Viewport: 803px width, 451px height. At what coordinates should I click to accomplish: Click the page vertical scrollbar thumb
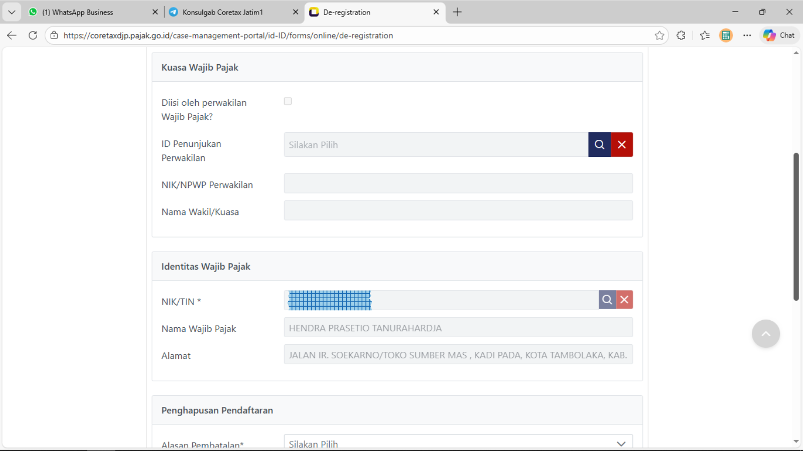[x=796, y=225]
